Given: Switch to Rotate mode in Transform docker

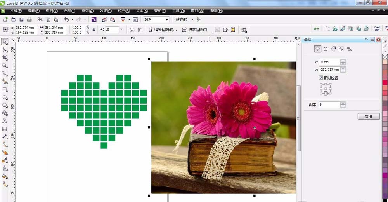Looking at the screenshot, I should point(326,49).
